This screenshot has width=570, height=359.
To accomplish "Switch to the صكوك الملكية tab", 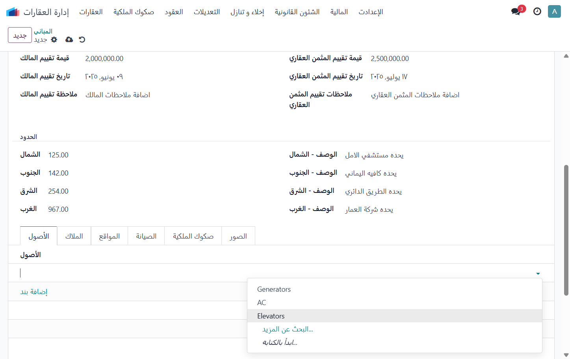I will click(x=193, y=236).
